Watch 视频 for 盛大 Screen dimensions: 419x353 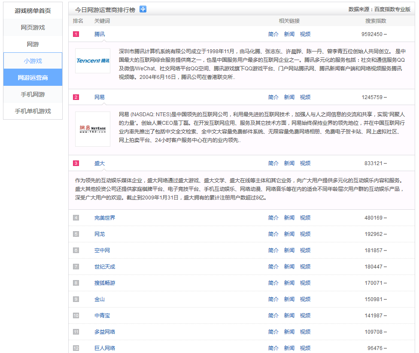(305, 163)
